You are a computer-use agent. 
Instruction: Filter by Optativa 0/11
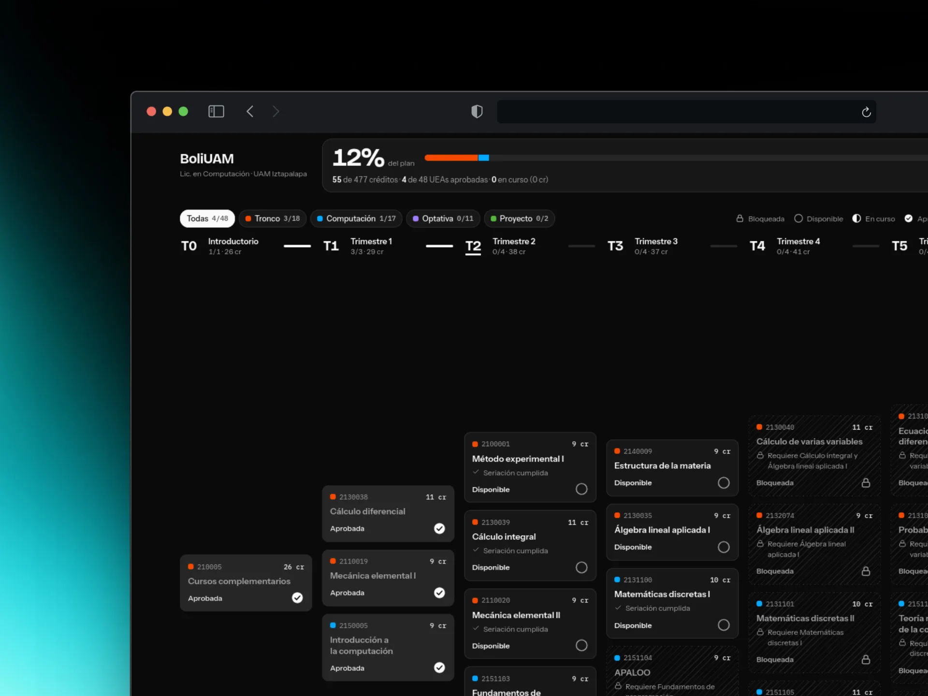443,218
